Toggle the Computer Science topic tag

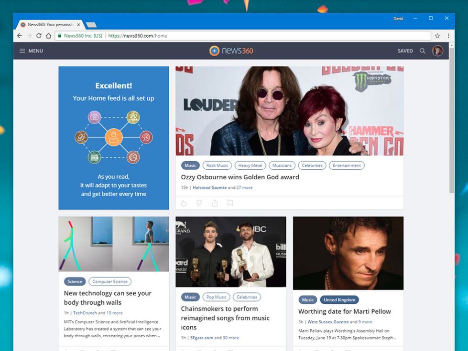110,282
